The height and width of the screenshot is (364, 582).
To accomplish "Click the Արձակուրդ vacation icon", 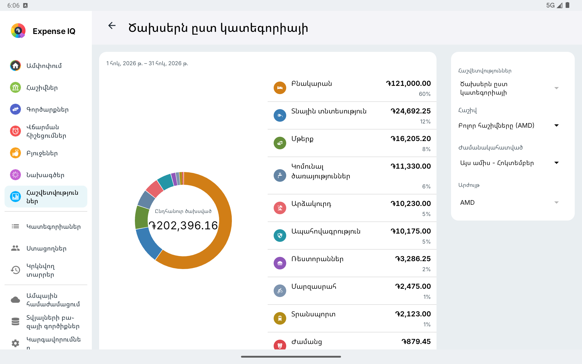I will (280, 208).
